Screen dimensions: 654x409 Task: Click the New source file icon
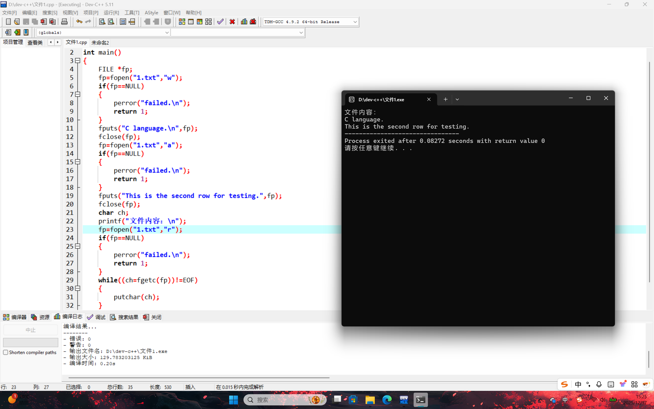[8, 22]
